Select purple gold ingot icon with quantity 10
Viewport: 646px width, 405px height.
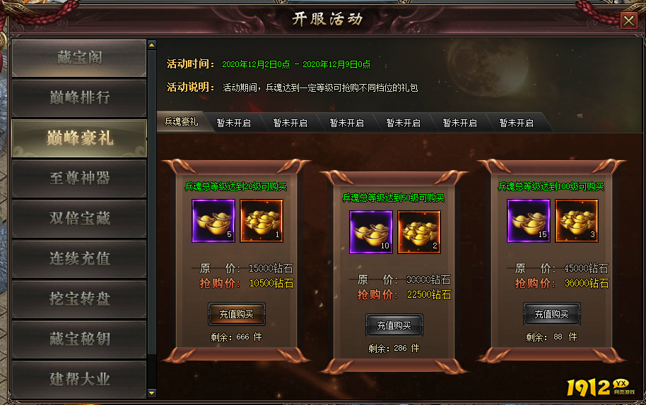coord(371,232)
